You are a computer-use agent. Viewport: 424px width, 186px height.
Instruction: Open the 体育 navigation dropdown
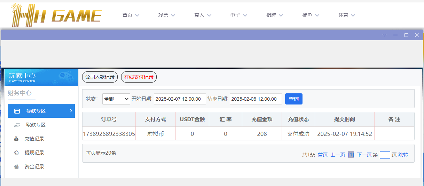[347, 15]
